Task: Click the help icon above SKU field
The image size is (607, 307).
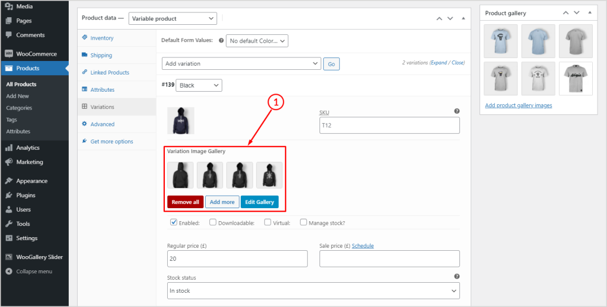Action: coord(457,111)
